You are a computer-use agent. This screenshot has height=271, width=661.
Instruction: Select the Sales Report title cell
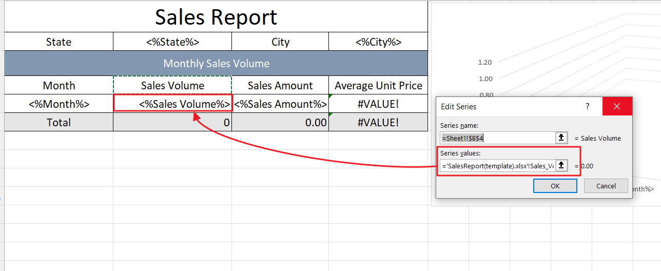point(216,17)
